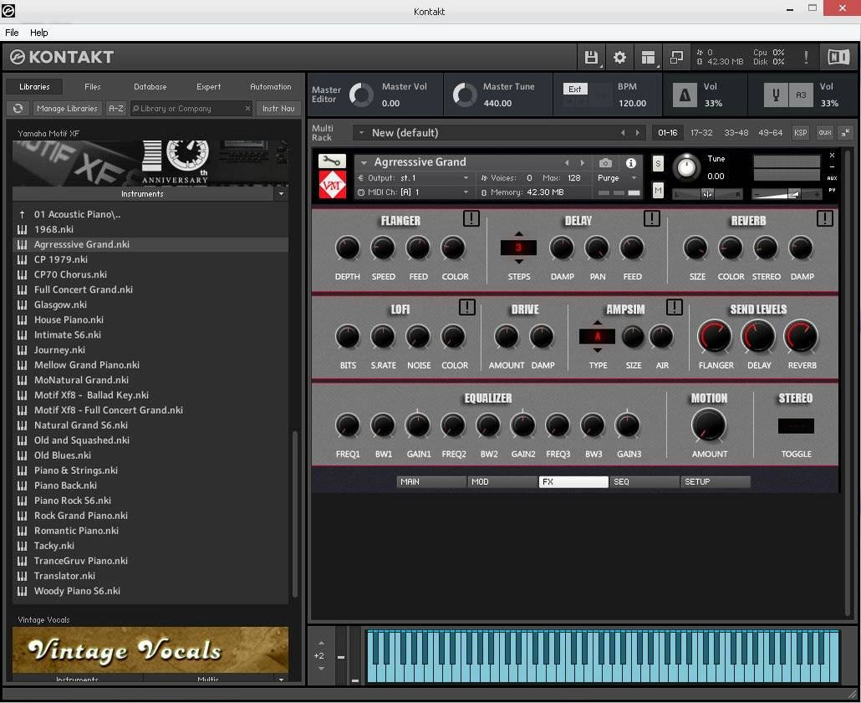Select next AmpSim type with down arrow
861x703 pixels.
[x=597, y=350]
